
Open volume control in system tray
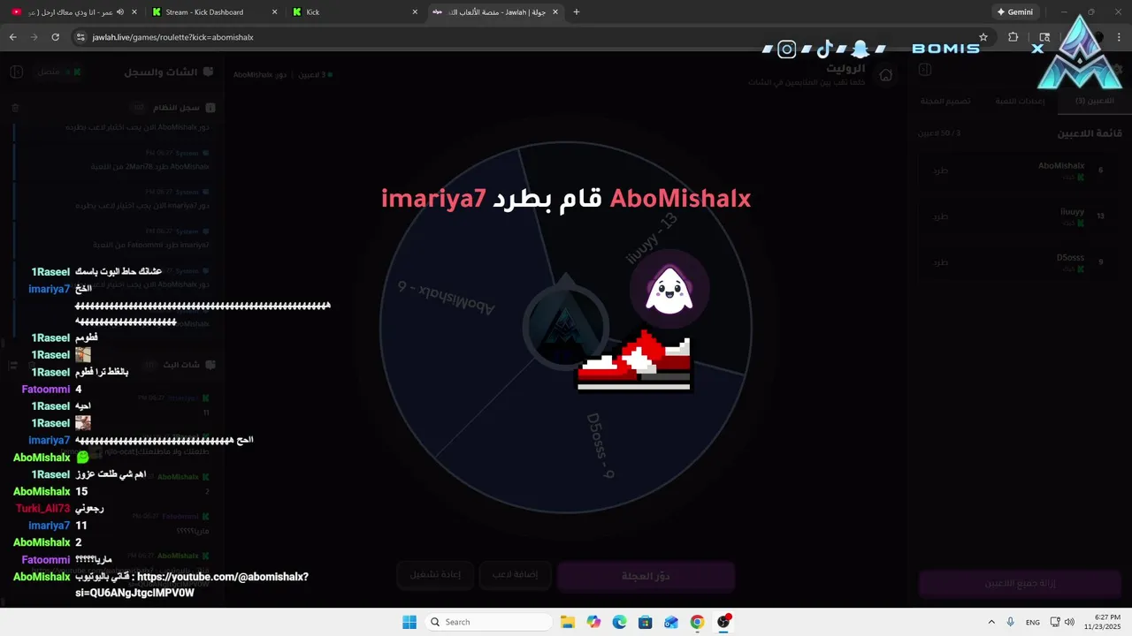tap(1069, 622)
